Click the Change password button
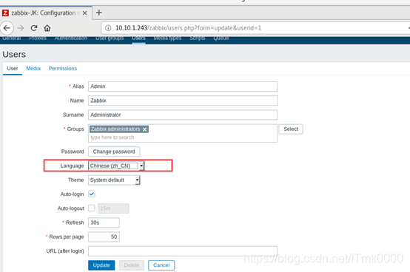The width and height of the screenshot is (410, 272). [x=114, y=152]
